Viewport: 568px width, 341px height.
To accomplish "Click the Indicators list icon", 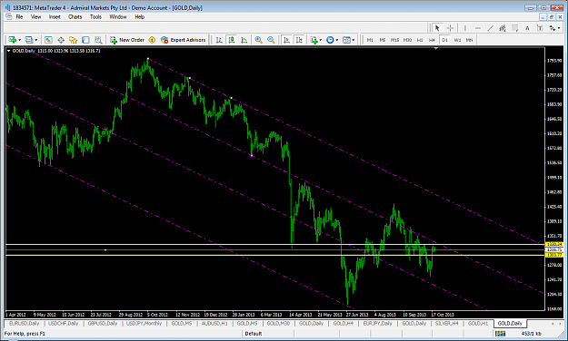I will tap(314, 40).
